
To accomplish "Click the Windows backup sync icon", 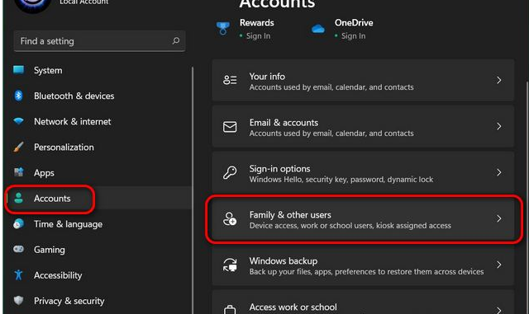I will pyautogui.click(x=230, y=265).
